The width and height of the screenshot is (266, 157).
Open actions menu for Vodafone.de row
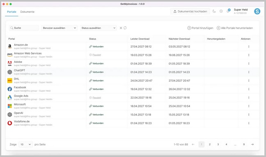point(249,123)
